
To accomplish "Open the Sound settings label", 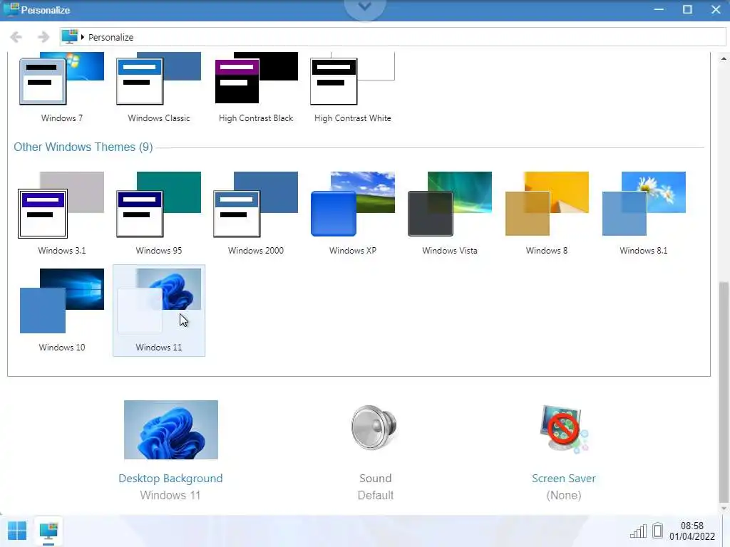I will (375, 478).
